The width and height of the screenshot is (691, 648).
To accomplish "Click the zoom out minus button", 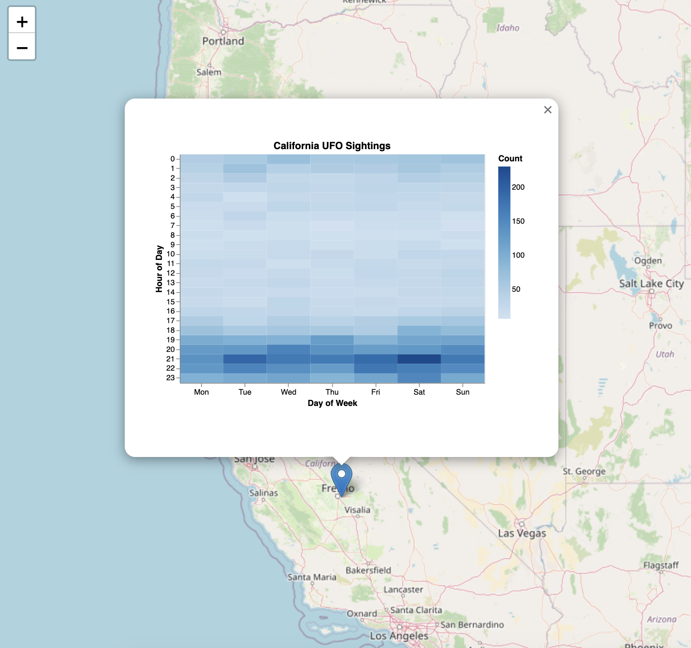I will click(x=22, y=47).
